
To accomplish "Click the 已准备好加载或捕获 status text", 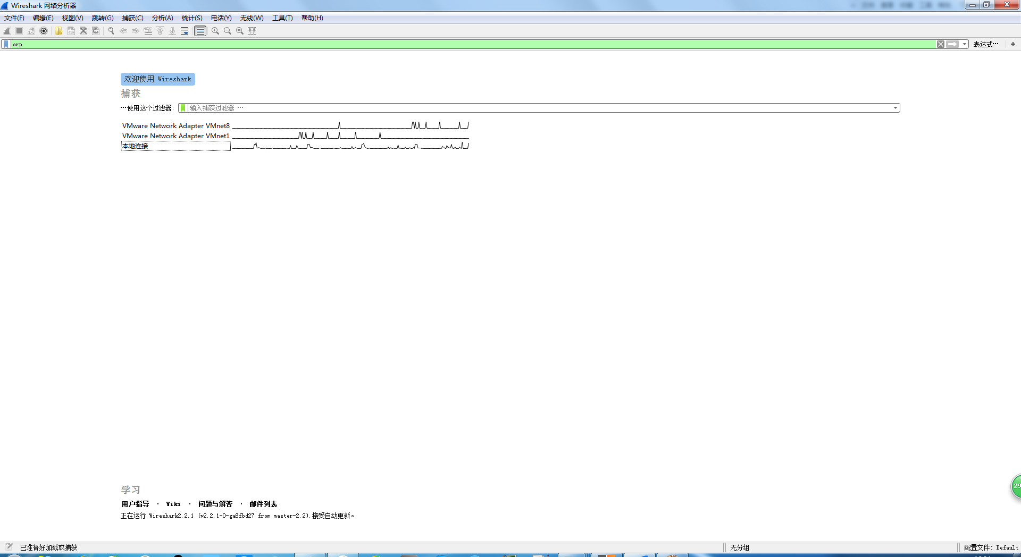I will tap(49, 547).
